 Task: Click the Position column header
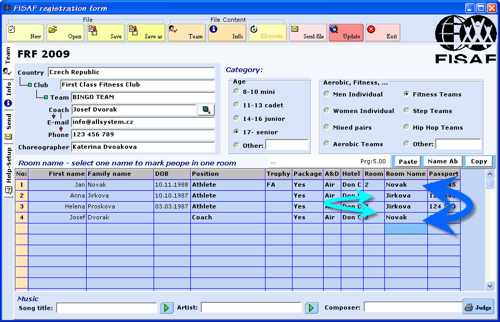[228, 174]
